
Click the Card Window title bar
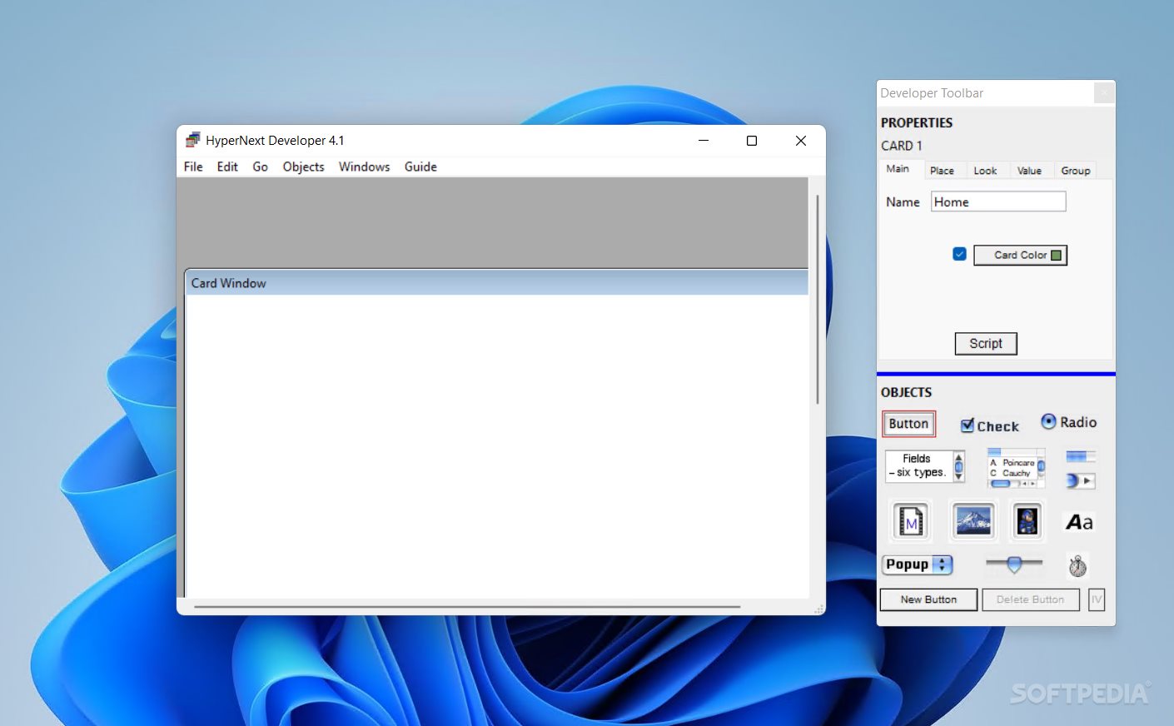click(x=496, y=283)
